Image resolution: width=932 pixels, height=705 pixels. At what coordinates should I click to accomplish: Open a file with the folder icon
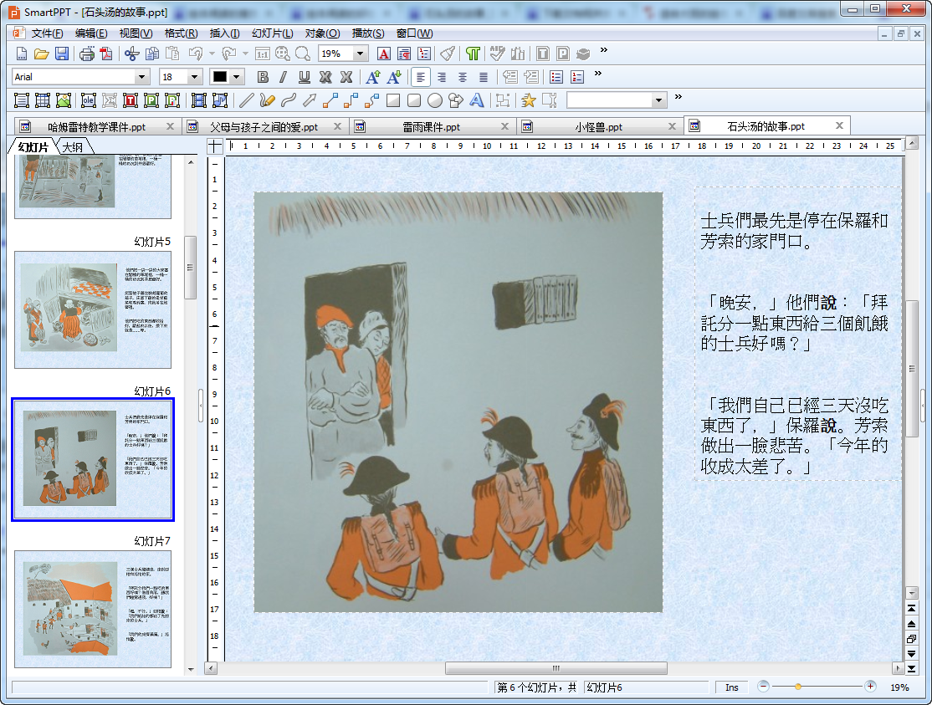tap(42, 54)
